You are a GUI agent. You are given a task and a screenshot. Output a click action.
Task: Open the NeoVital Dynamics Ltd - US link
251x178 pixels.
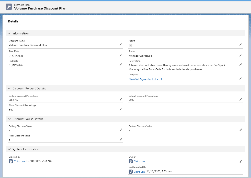point(145,79)
